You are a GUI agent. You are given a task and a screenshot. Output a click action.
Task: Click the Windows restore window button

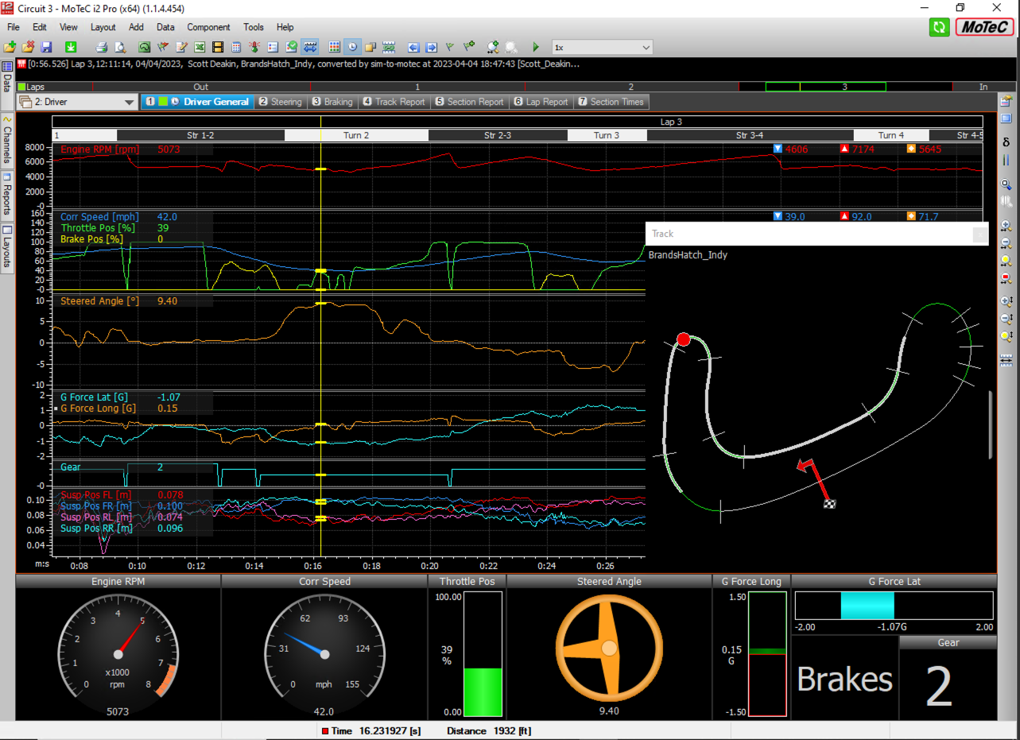coord(960,7)
